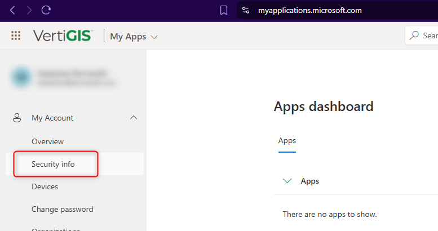Open Change password in the sidebar
This screenshot has width=438, height=231.
click(x=63, y=209)
